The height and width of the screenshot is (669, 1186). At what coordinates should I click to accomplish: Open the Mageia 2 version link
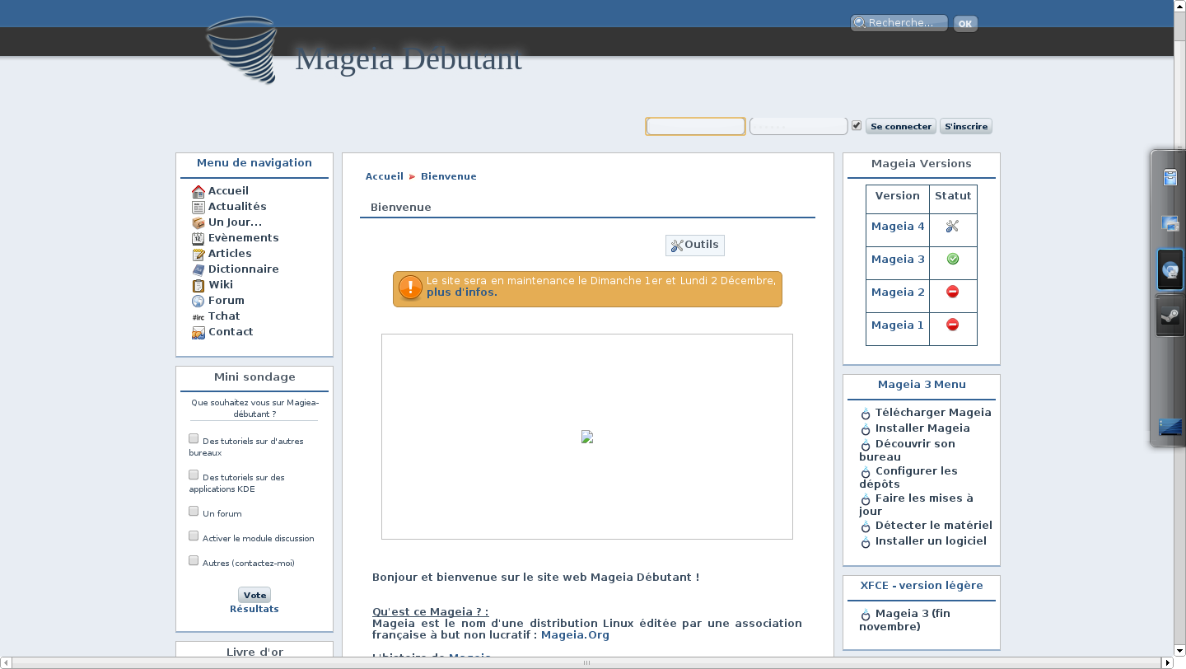tap(898, 292)
